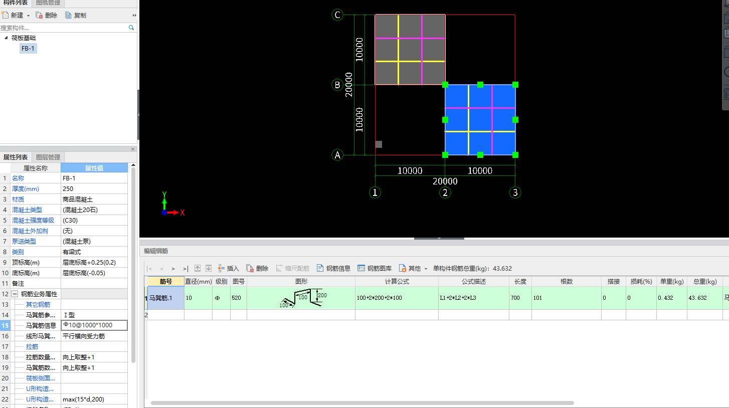Click axis bubble C in drawing

tap(337, 15)
